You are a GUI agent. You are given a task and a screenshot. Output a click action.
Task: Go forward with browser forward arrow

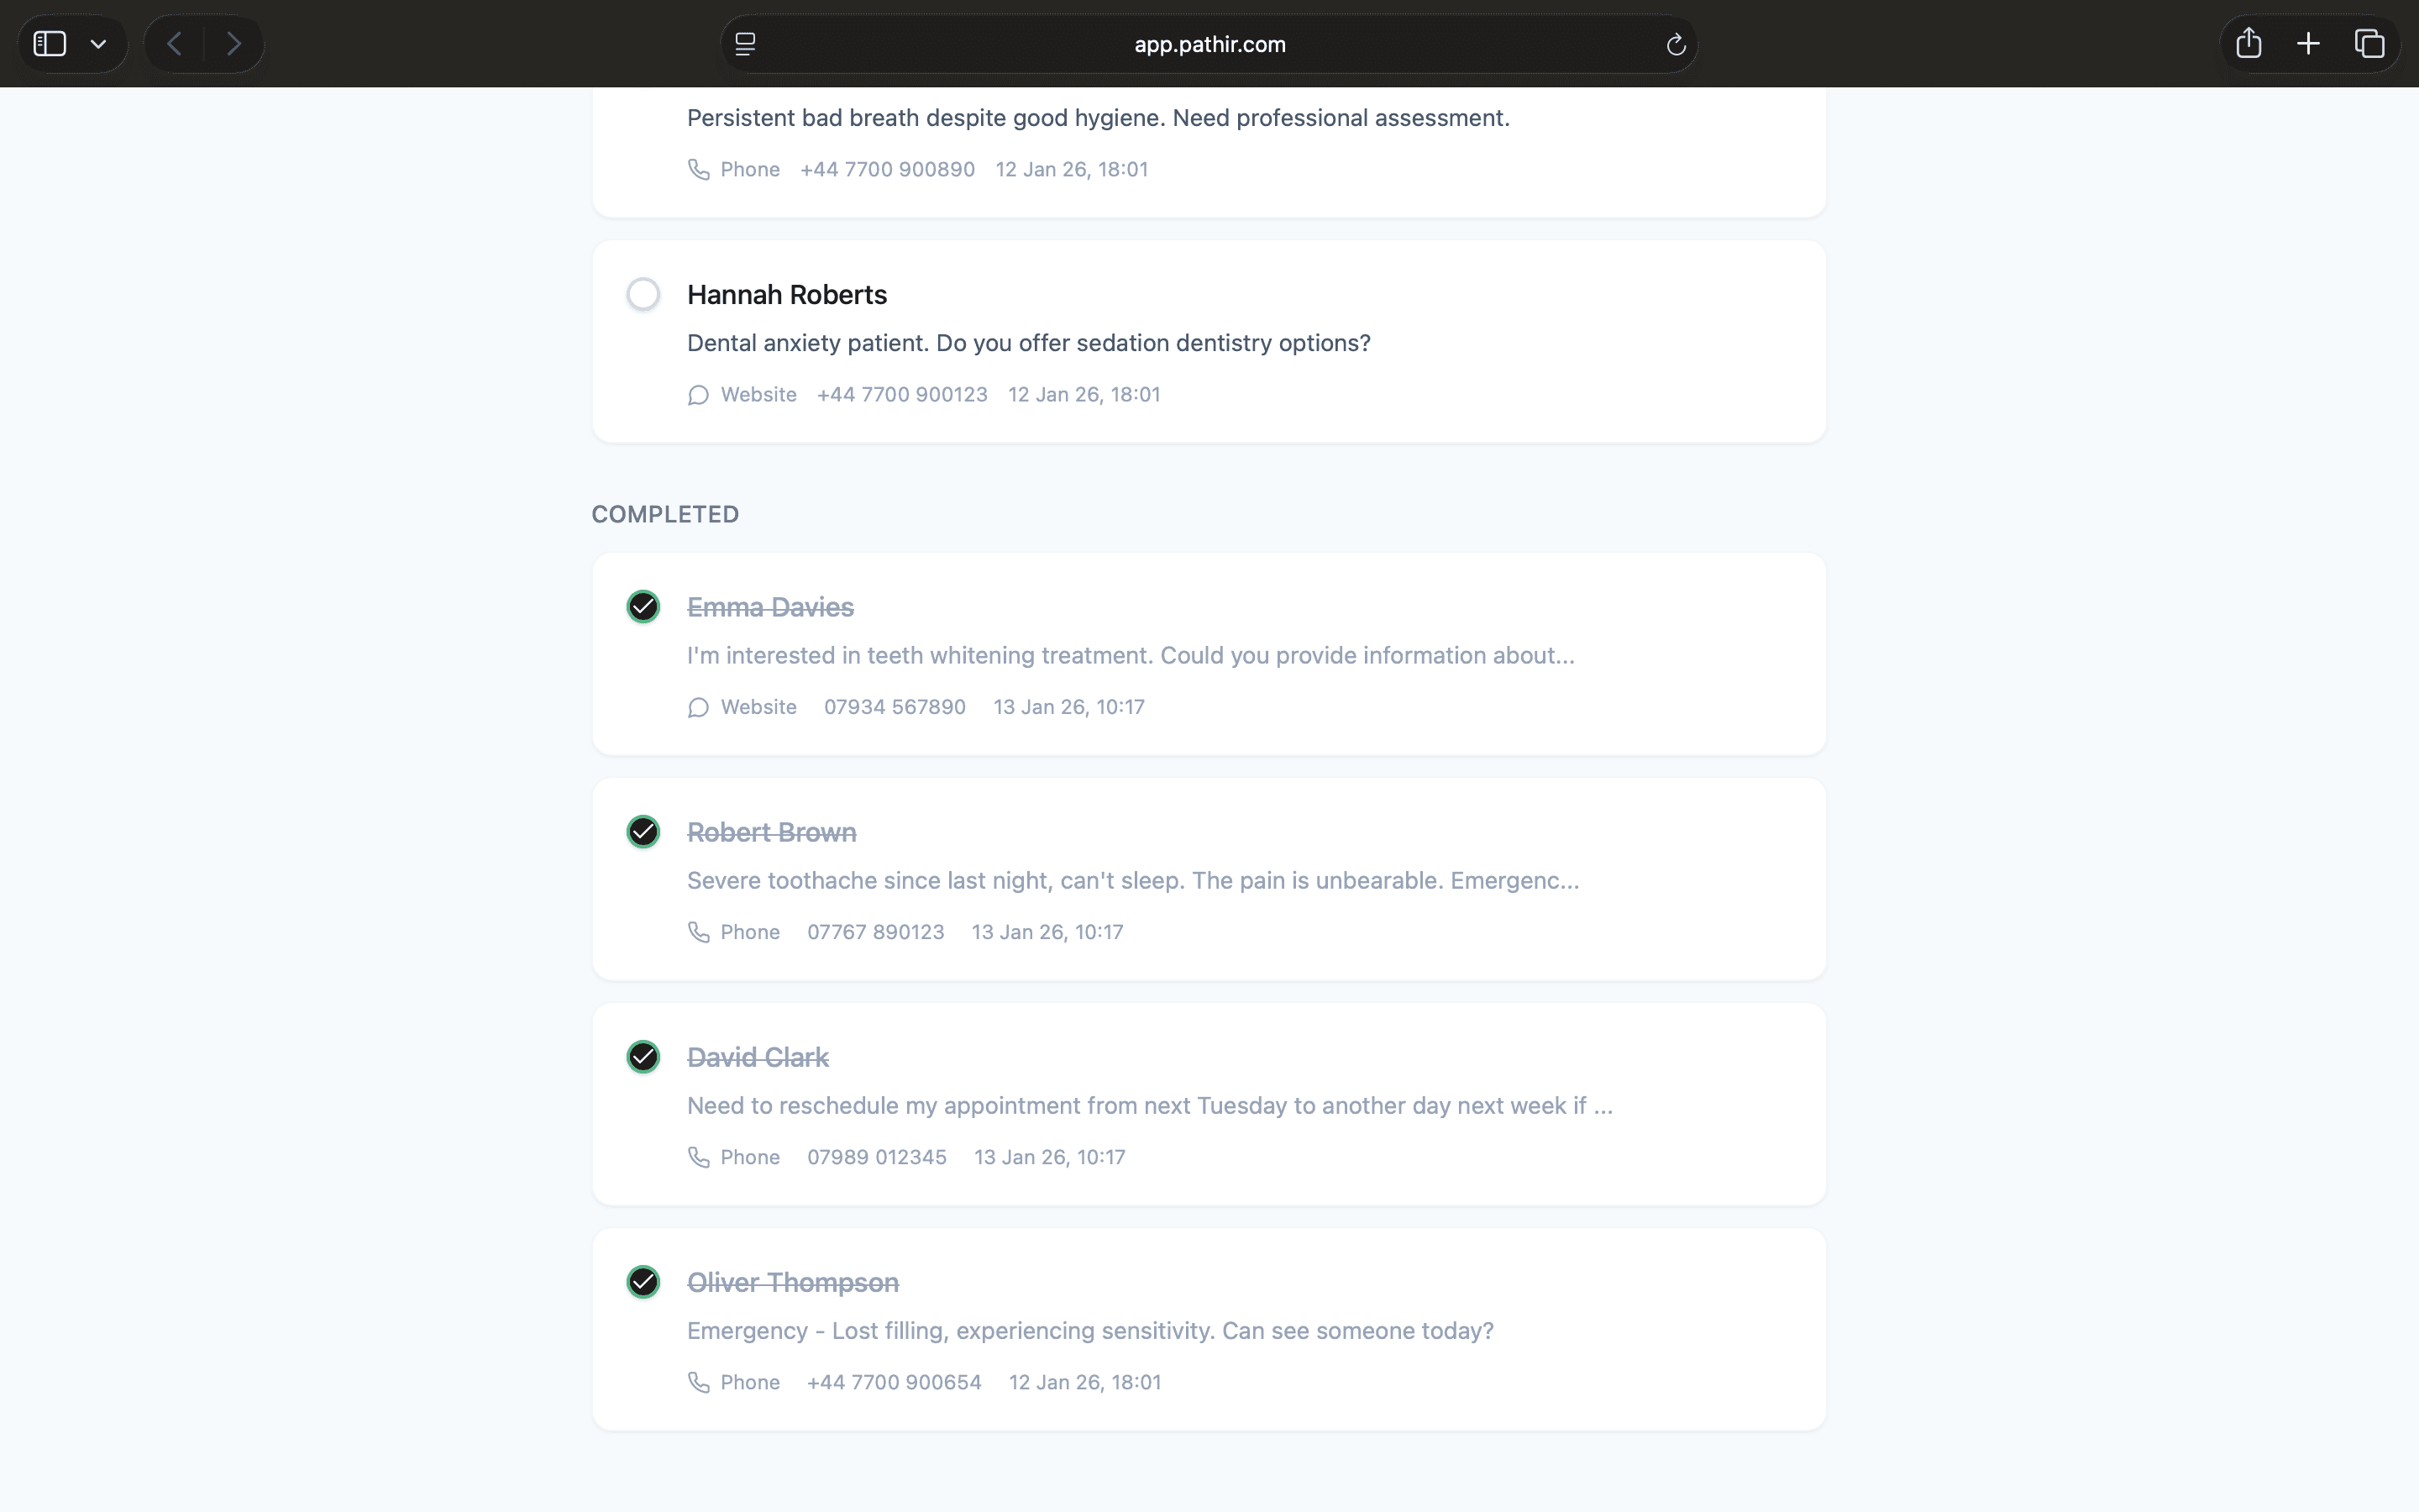tap(234, 44)
